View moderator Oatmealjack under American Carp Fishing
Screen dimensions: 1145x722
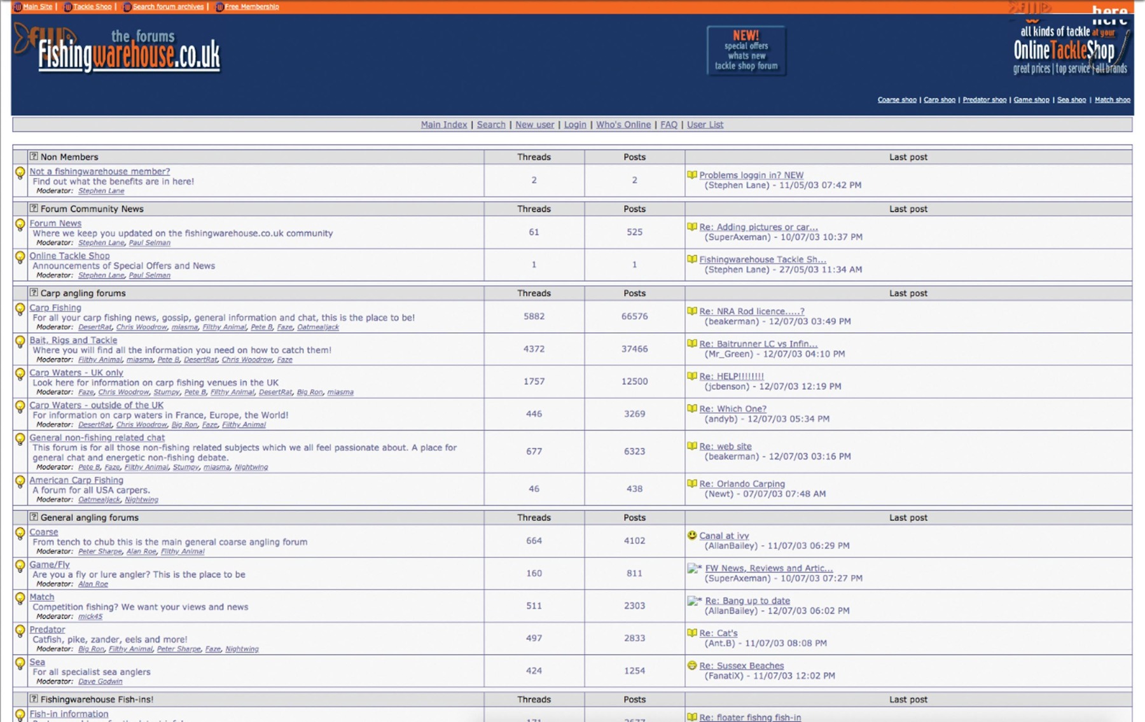click(99, 500)
